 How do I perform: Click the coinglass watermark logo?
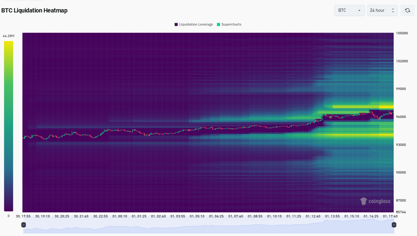(375, 201)
